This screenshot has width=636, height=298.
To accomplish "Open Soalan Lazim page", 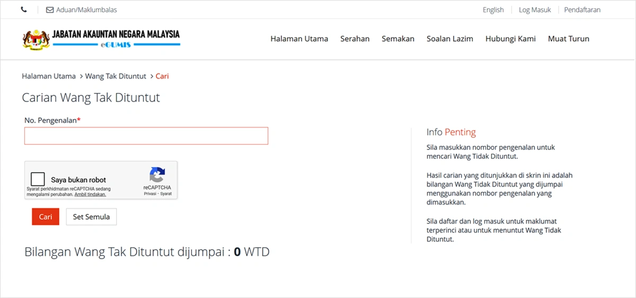I will [449, 39].
